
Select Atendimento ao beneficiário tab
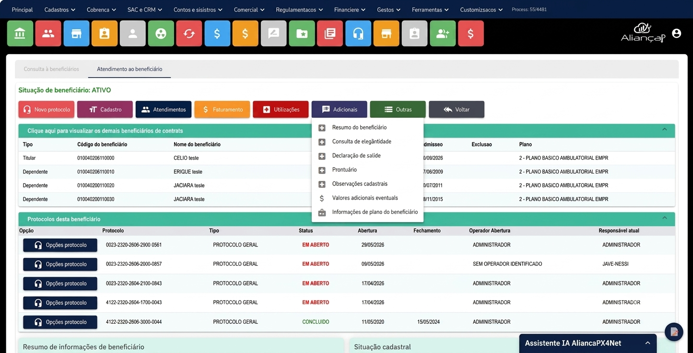click(129, 69)
